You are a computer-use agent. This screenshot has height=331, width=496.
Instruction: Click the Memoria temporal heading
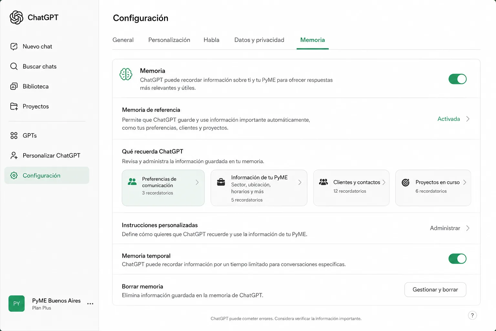(x=146, y=256)
